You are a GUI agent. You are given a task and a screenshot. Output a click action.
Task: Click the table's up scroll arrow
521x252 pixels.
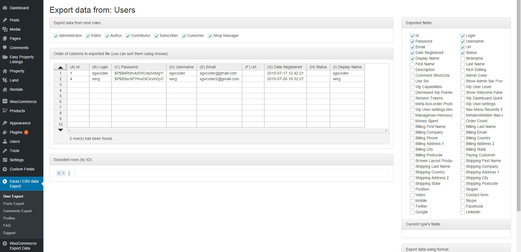pyautogui.click(x=60, y=67)
